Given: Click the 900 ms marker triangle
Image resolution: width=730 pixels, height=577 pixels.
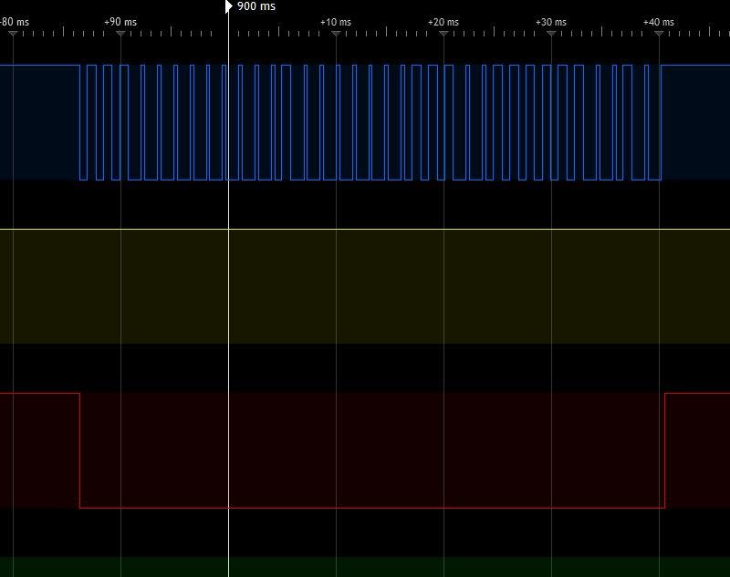Looking at the screenshot, I should click(228, 6).
